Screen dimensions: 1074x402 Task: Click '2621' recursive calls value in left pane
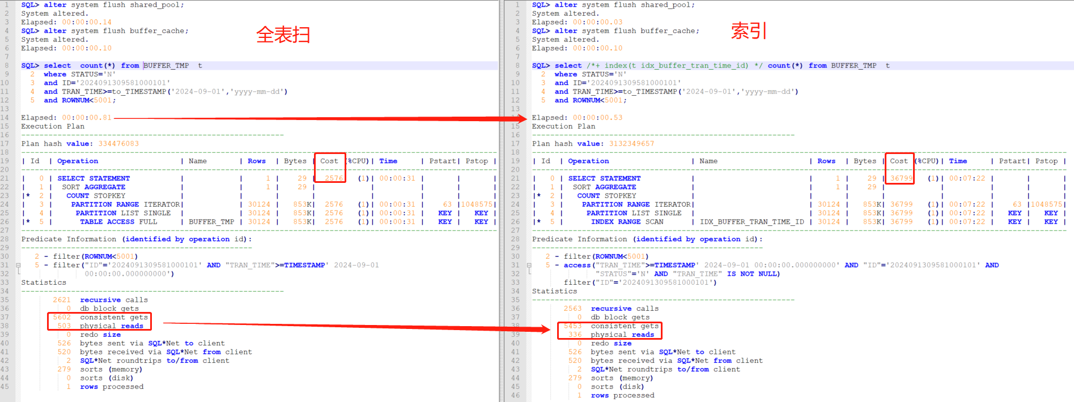[x=62, y=300]
